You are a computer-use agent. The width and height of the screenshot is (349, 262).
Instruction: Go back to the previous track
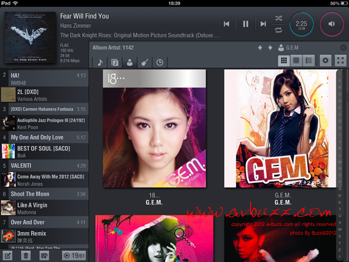(227, 24)
